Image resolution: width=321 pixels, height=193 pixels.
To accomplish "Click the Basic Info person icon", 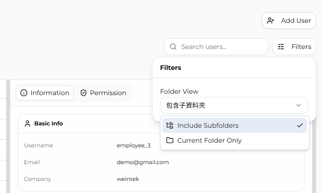I will tap(28, 124).
